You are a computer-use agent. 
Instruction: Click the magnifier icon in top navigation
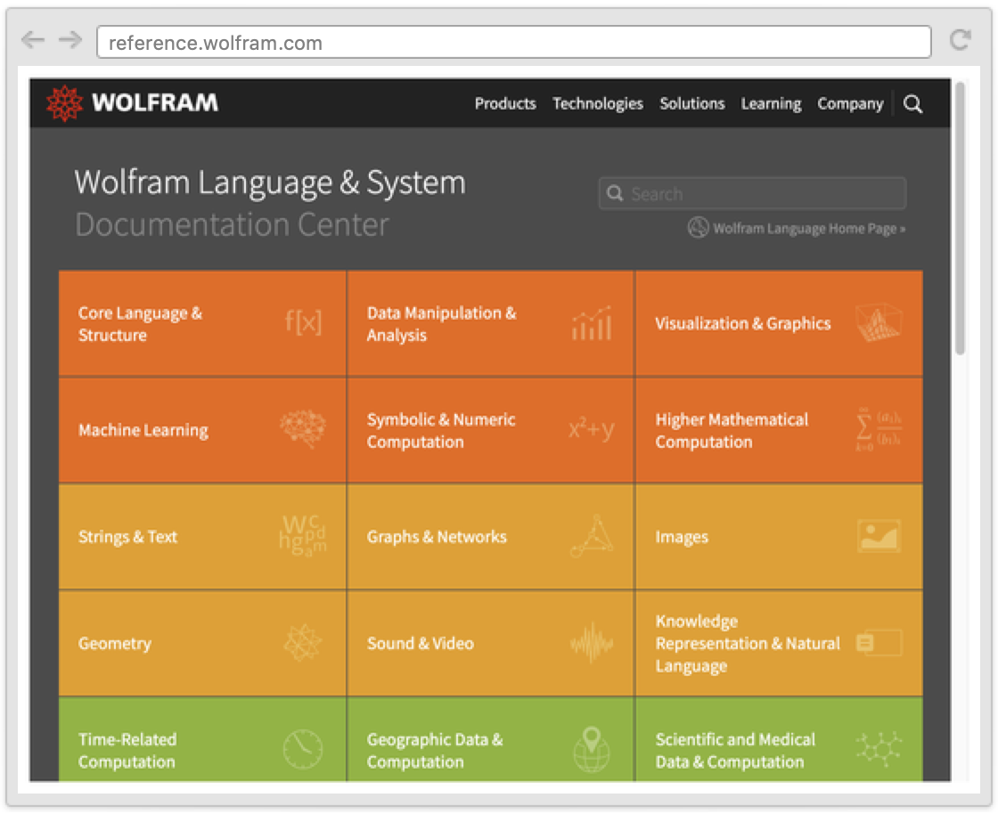pyautogui.click(x=912, y=104)
